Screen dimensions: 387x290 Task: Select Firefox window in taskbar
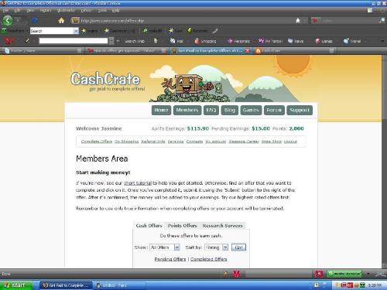66,285
